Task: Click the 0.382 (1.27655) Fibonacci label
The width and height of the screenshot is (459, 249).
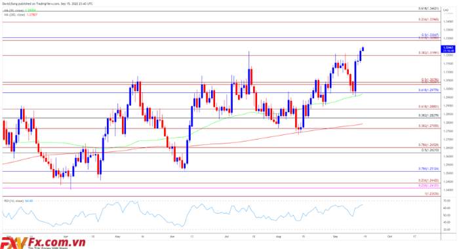Action: 429,126
